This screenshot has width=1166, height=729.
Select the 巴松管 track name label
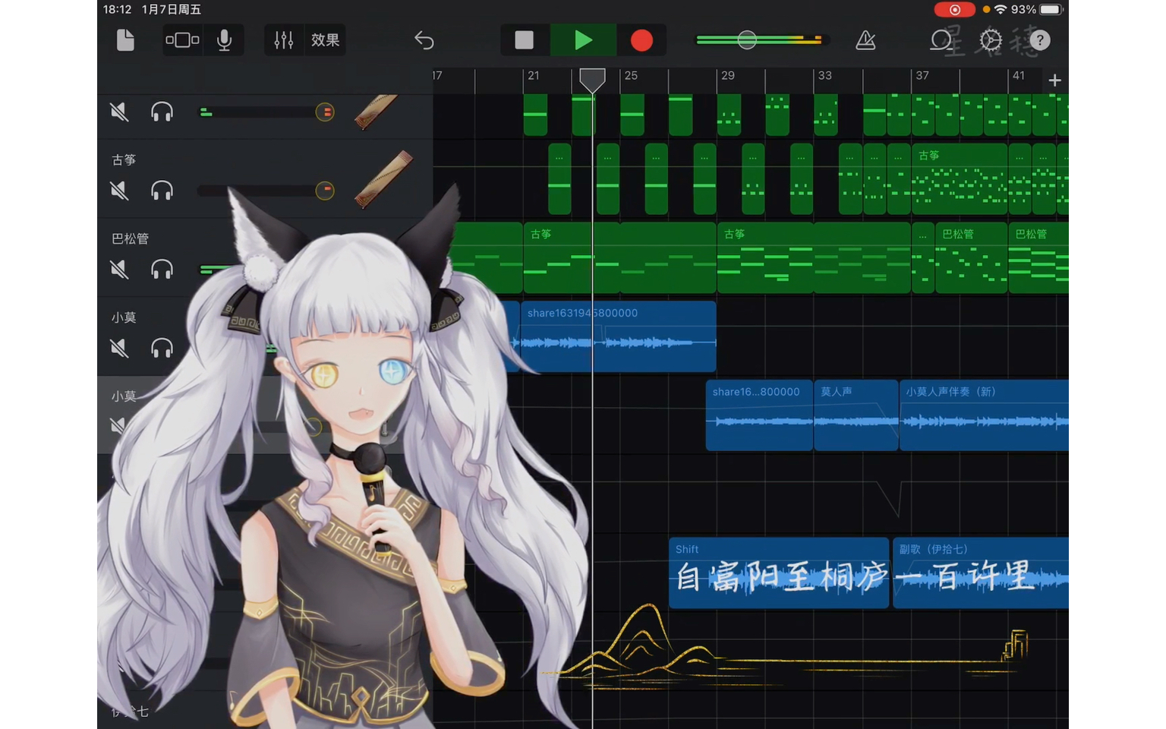(130, 238)
